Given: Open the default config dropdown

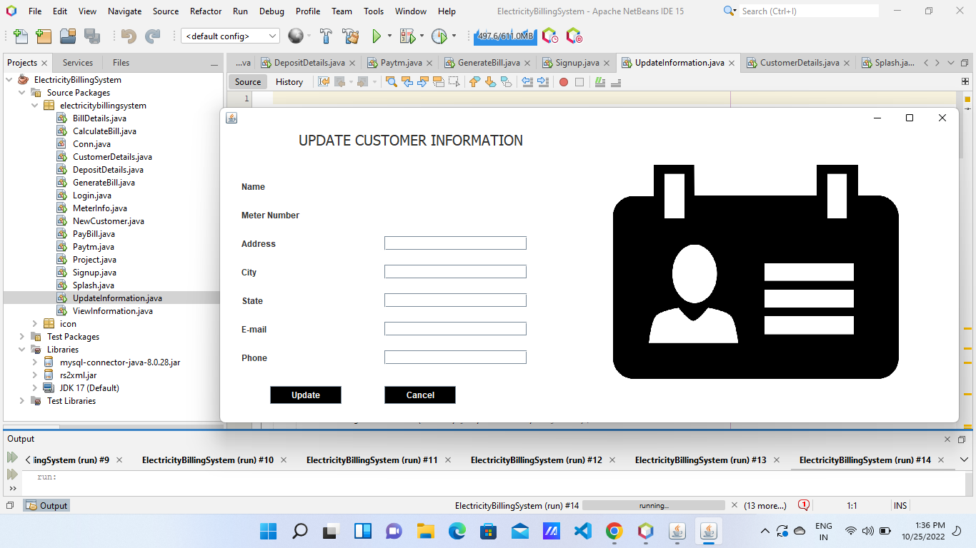Looking at the screenshot, I should (x=272, y=36).
